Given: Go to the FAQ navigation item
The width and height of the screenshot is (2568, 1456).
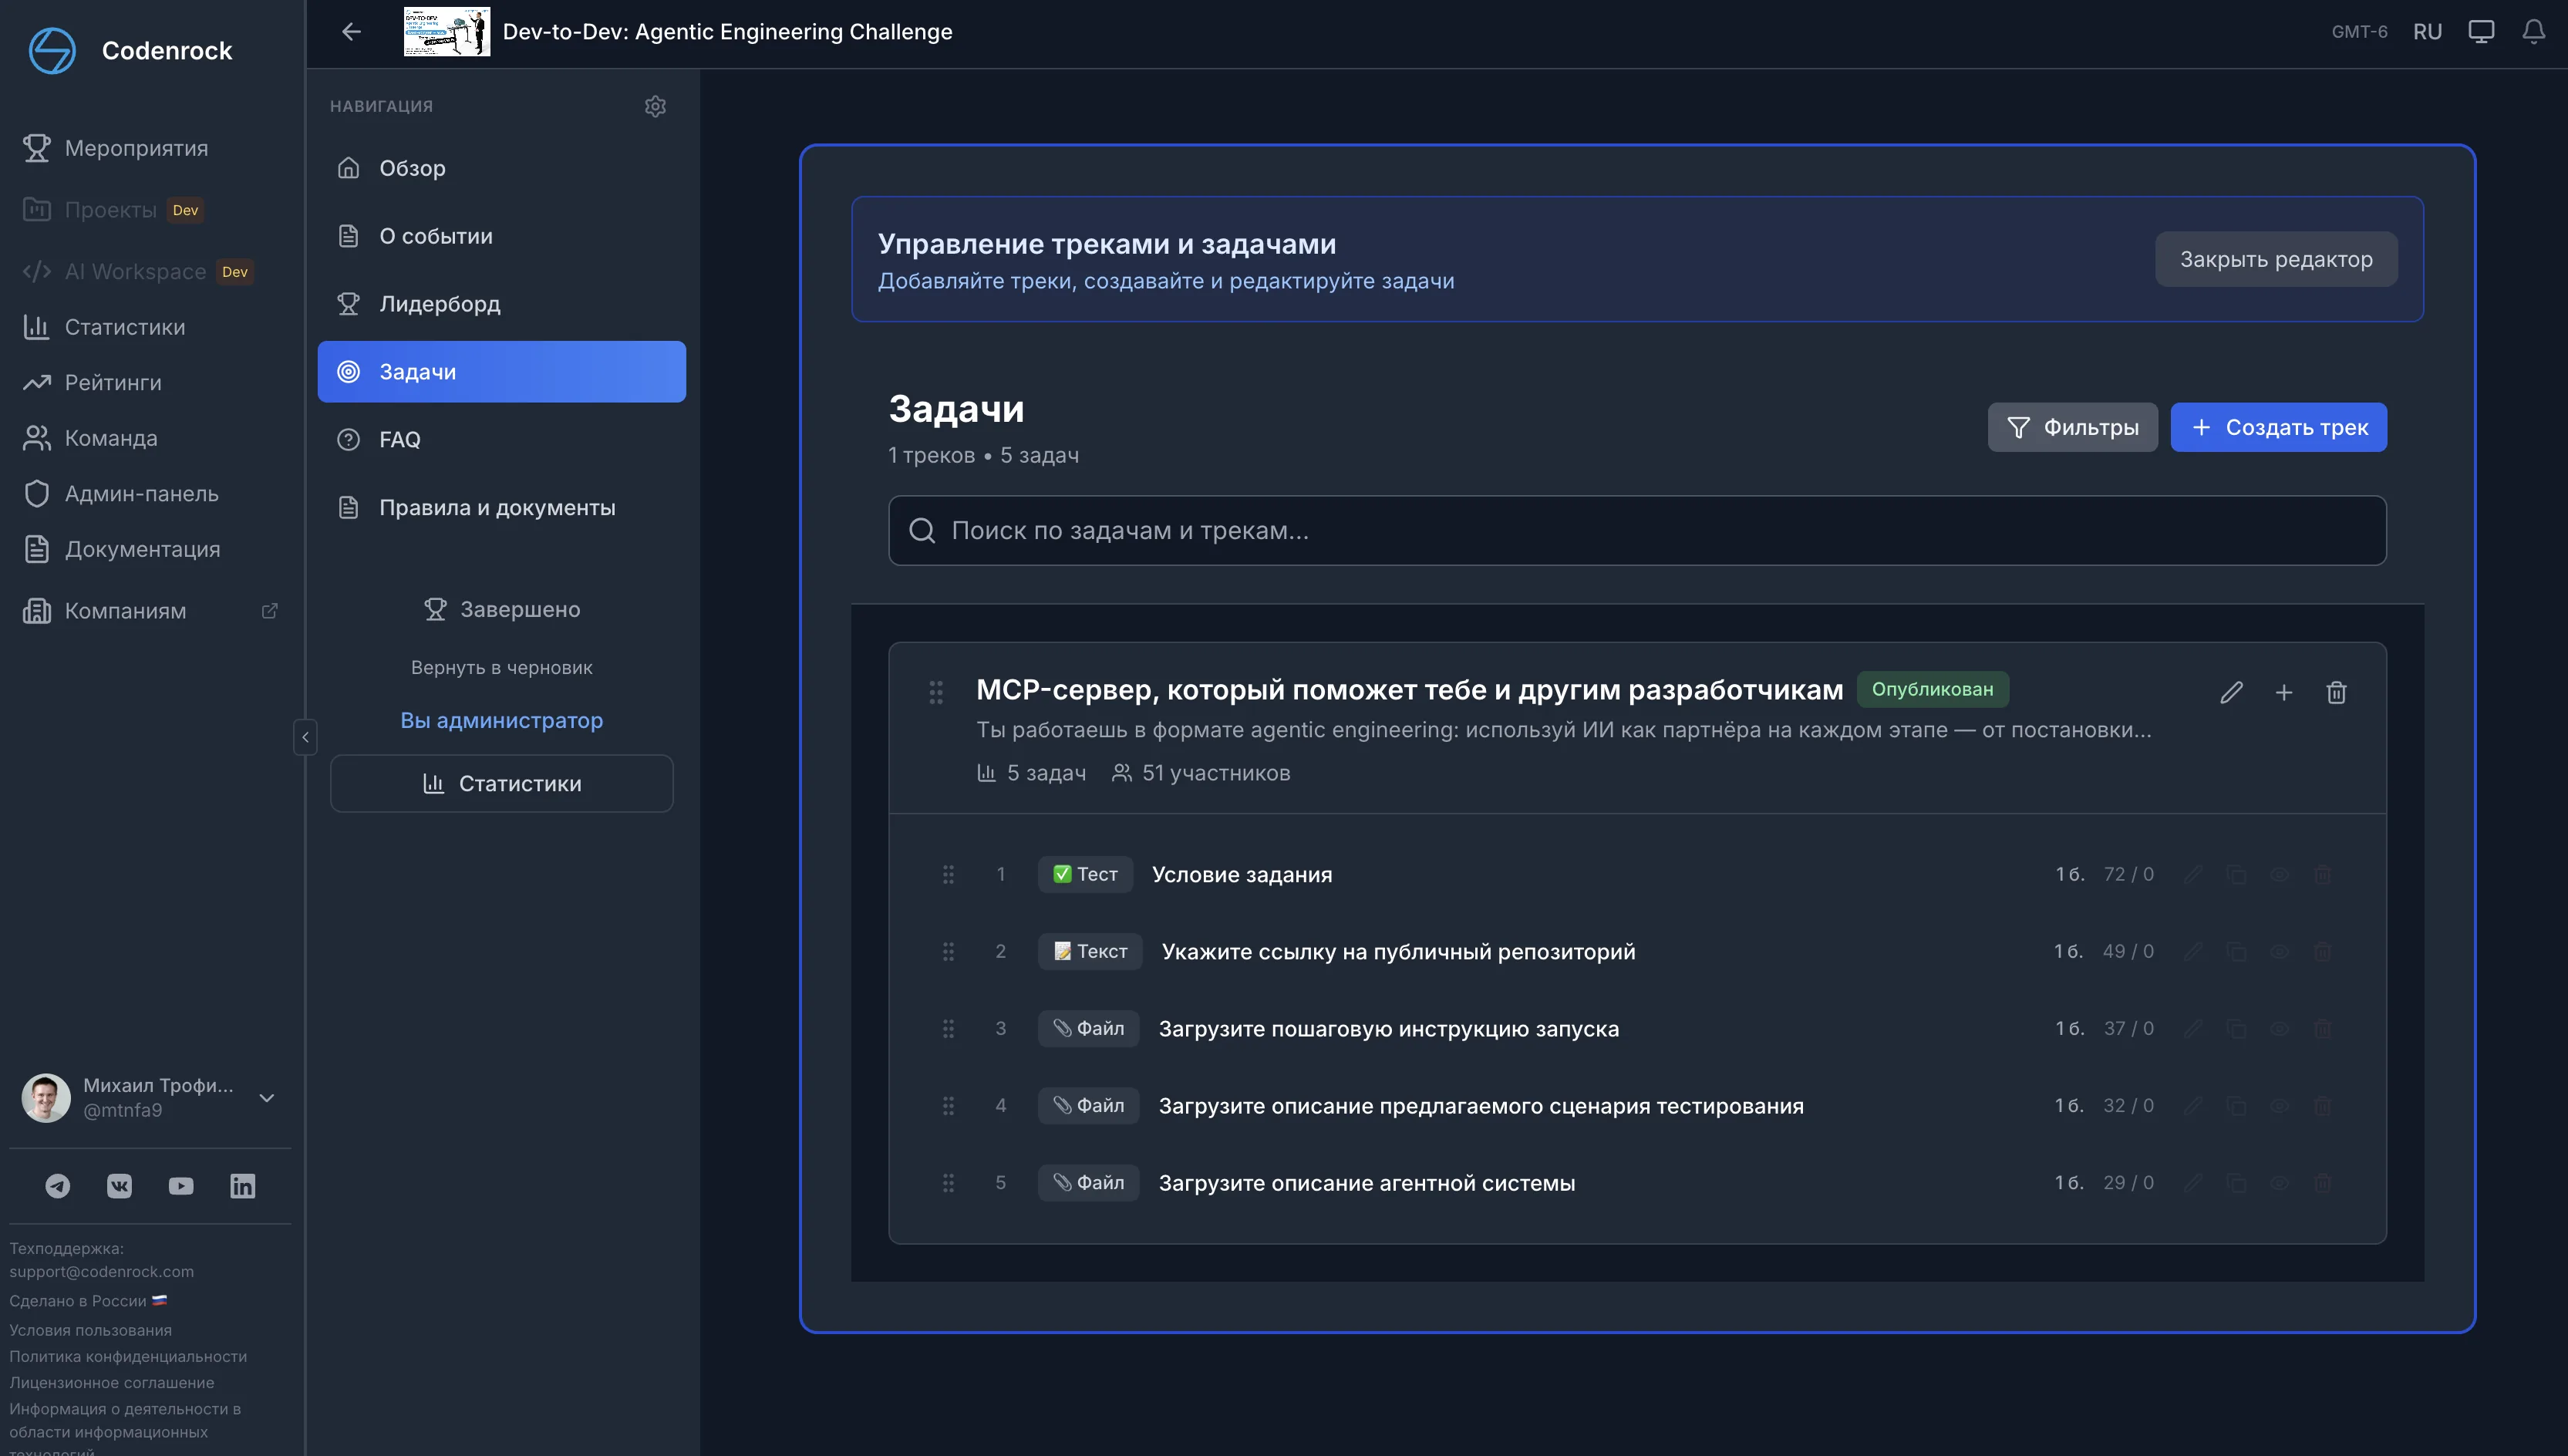Looking at the screenshot, I should point(400,440).
